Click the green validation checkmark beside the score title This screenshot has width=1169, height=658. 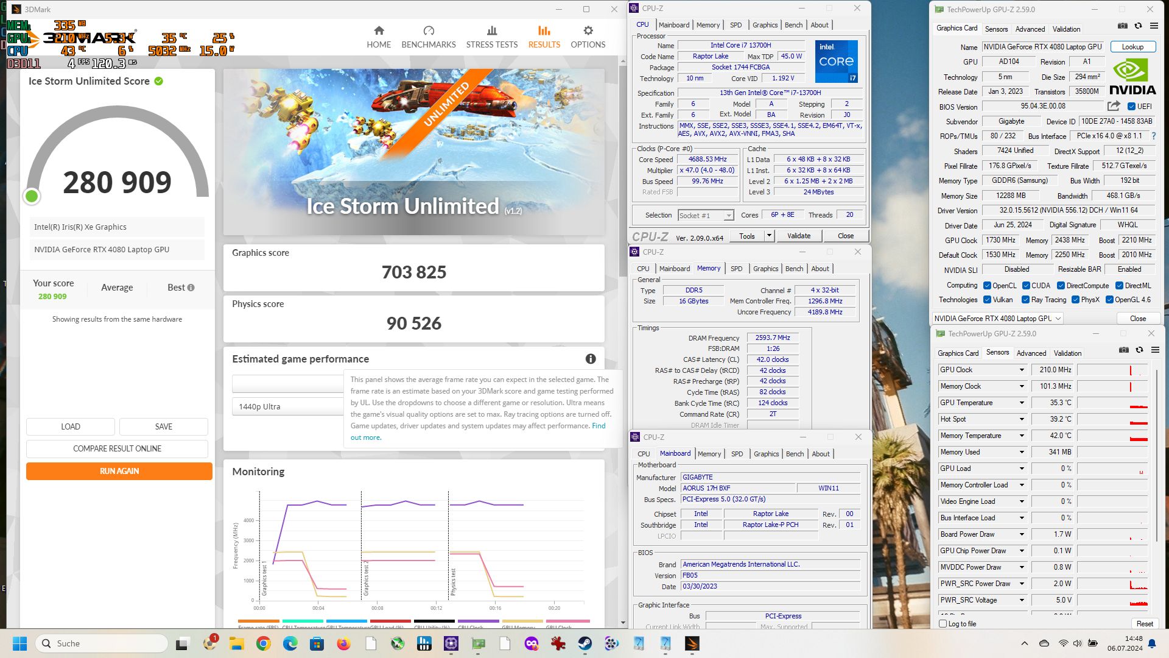pos(159,81)
